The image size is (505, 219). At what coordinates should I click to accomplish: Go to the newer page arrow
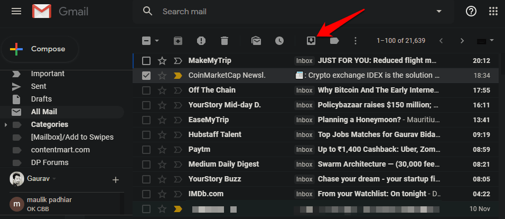(x=441, y=41)
